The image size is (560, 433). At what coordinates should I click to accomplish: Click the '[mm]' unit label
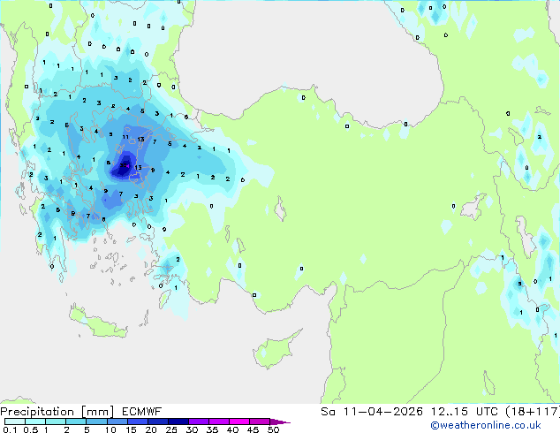point(97,412)
